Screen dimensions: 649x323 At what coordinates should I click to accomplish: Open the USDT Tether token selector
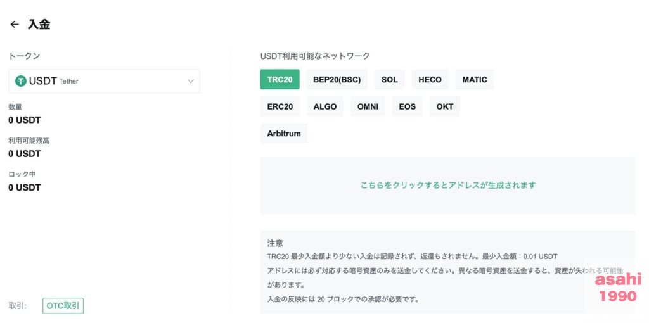105,81
